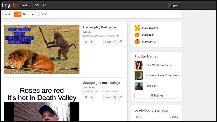Expand the Create dropdown menu

[x=25, y=5]
